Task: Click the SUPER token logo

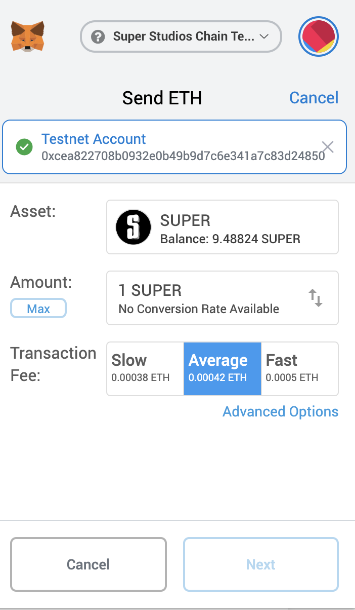Action: [134, 227]
